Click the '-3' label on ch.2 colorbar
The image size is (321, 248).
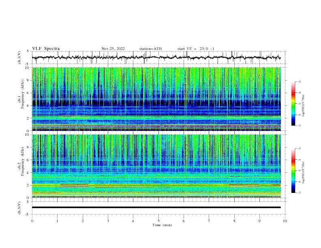299,149
